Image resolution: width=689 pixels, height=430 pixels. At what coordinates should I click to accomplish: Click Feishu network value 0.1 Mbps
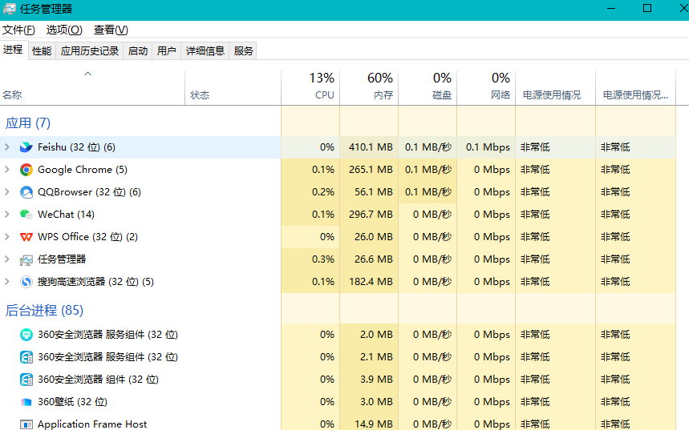(x=488, y=147)
